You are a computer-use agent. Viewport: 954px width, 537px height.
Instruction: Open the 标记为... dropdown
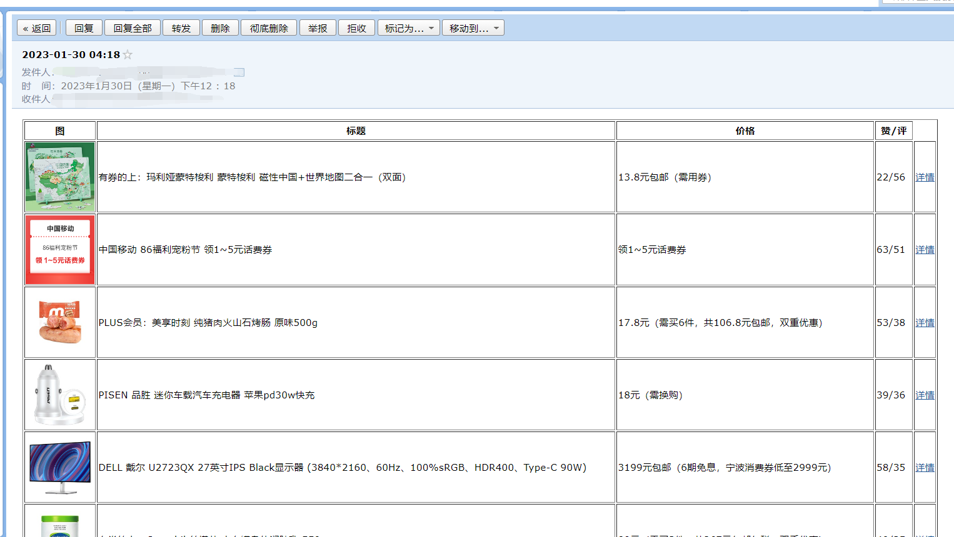point(409,28)
